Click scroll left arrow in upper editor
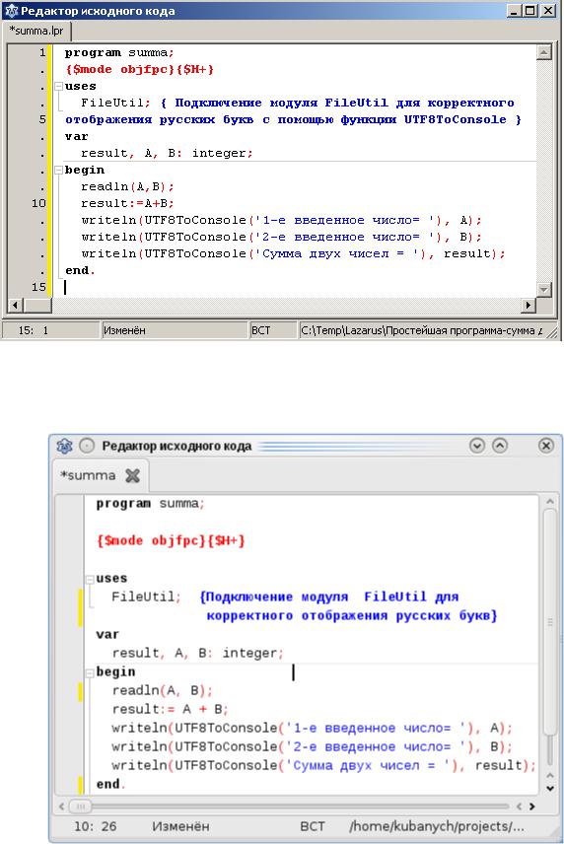This screenshot has height=844, width=564. click(15, 306)
